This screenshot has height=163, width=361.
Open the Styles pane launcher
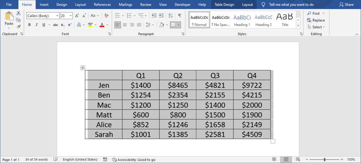click(x=301, y=34)
